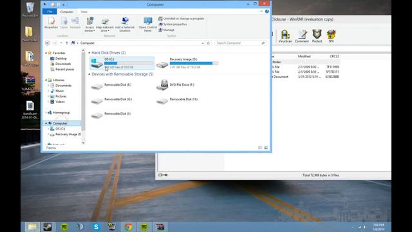
Task: Open Recycle Bin desktop icon
Action: [30, 10]
